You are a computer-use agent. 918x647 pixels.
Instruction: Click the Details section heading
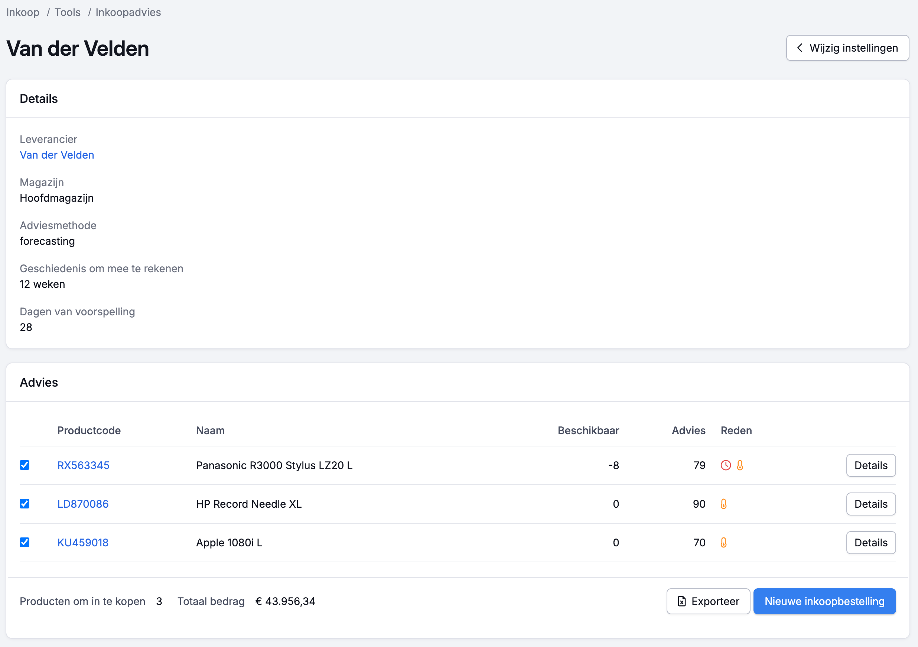pos(39,99)
